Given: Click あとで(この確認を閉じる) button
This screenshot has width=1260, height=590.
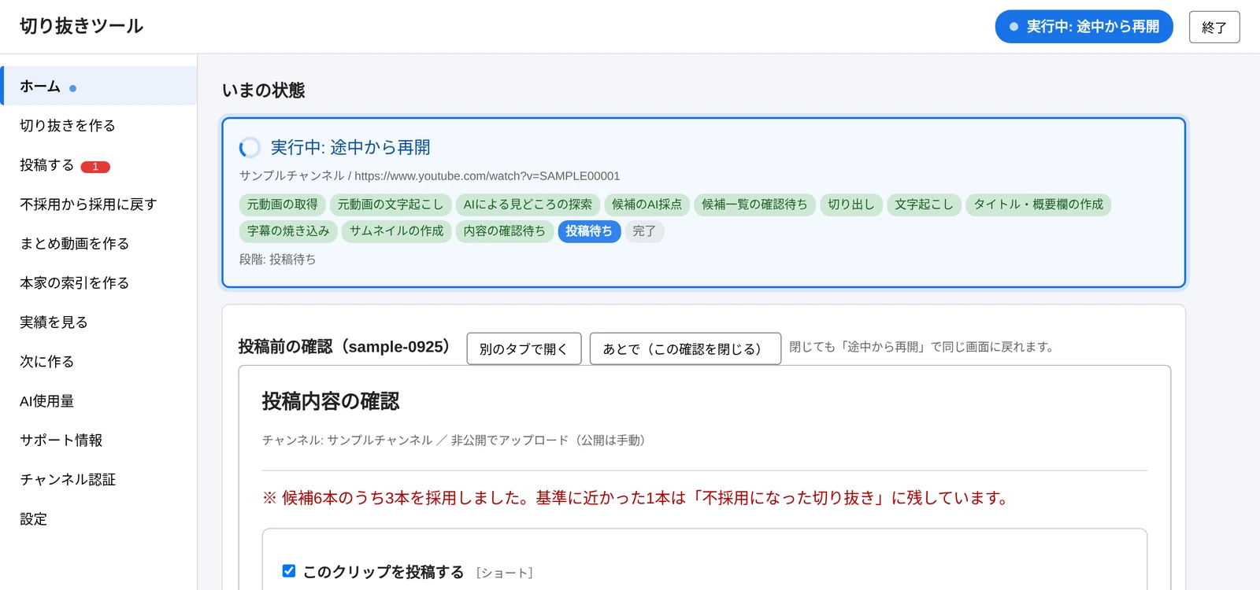Looking at the screenshot, I should coord(685,348).
